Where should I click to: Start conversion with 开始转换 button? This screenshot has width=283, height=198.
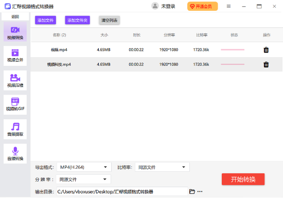tap(243, 179)
